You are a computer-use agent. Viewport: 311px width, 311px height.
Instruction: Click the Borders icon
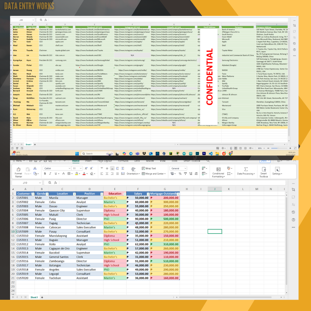69,174
